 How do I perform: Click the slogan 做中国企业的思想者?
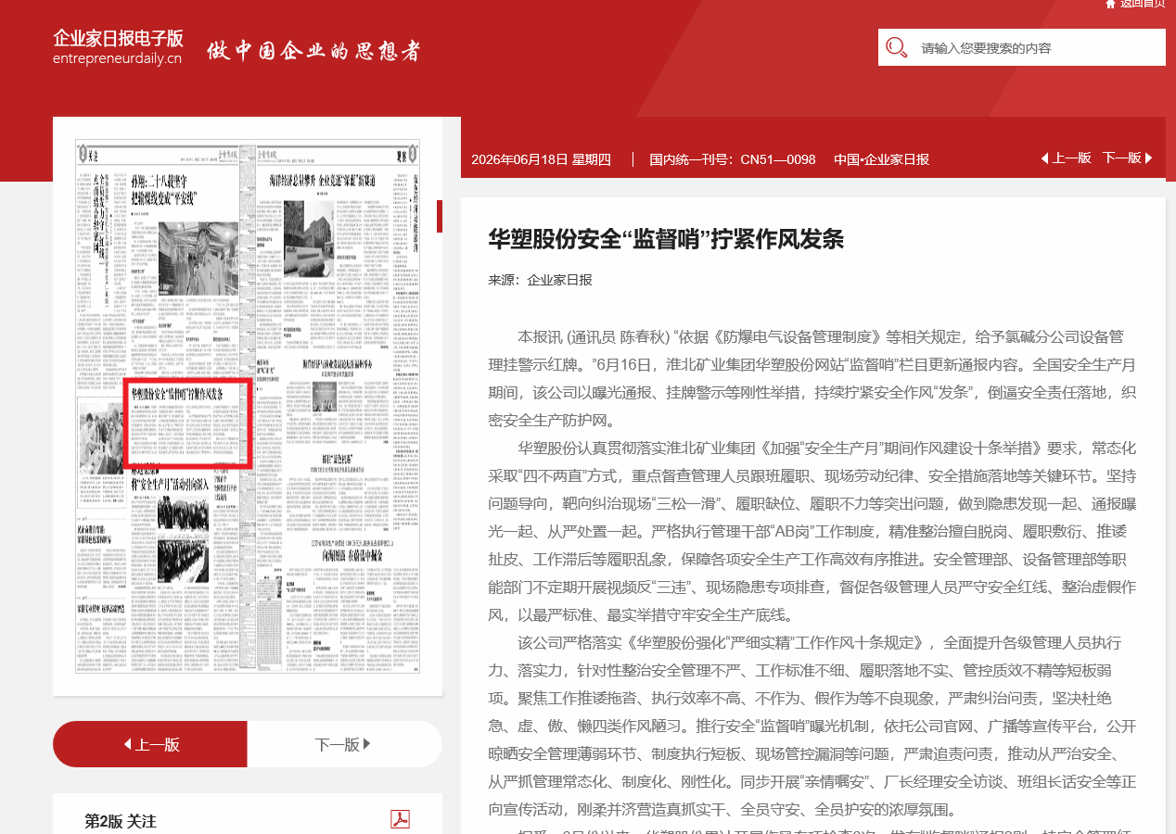tap(313, 50)
